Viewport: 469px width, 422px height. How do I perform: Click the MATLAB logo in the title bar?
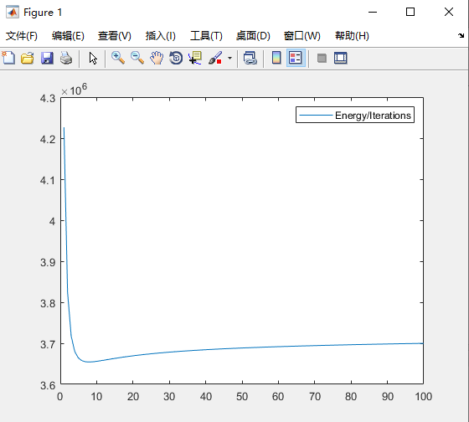(x=13, y=12)
